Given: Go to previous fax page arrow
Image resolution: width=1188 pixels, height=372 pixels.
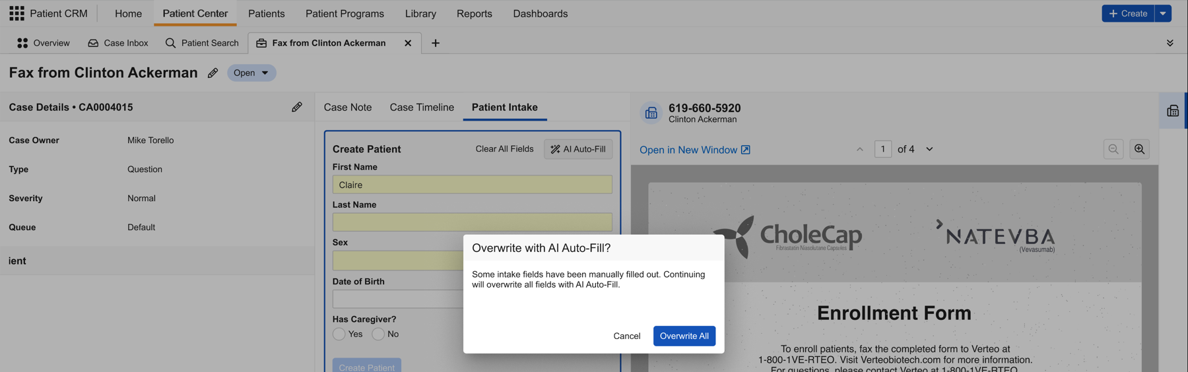Looking at the screenshot, I should pyautogui.click(x=859, y=149).
